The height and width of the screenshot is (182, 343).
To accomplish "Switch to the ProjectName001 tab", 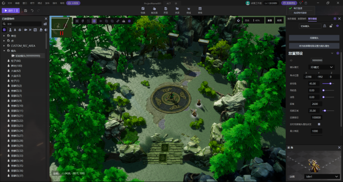I will pyautogui.click(x=153, y=3).
